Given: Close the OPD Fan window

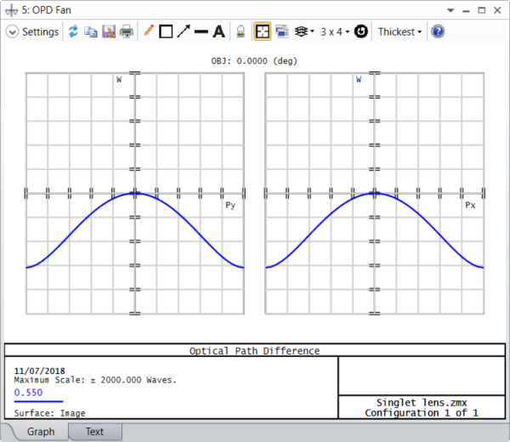Looking at the screenshot, I should [x=497, y=10].
